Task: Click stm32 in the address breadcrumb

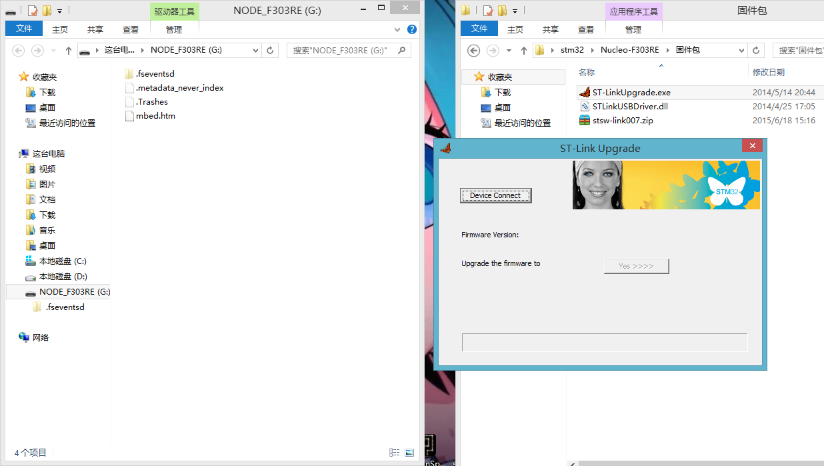Action: coord(572,50)
